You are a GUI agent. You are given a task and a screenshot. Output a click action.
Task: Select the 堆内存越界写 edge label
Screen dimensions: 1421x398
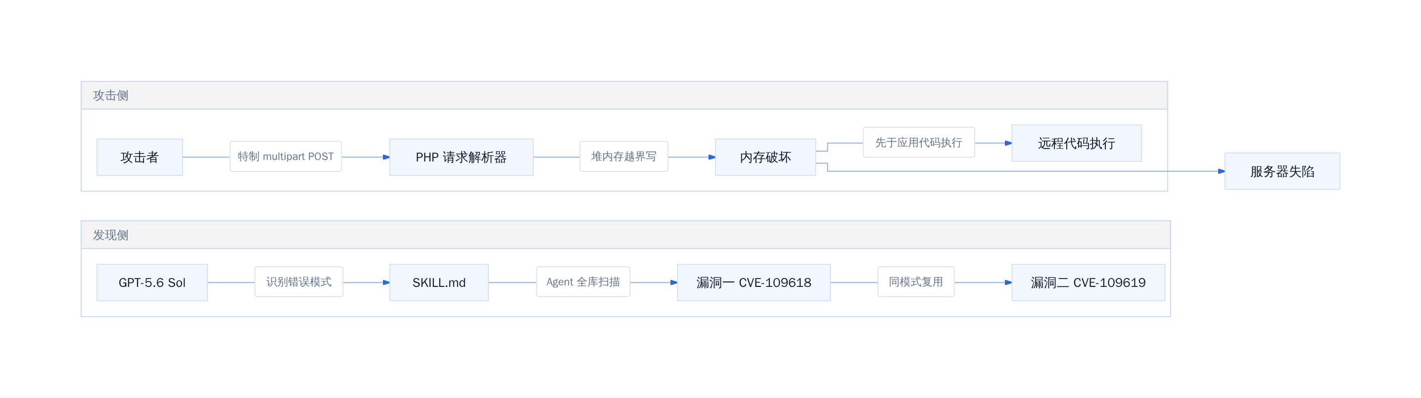[624, 157]
